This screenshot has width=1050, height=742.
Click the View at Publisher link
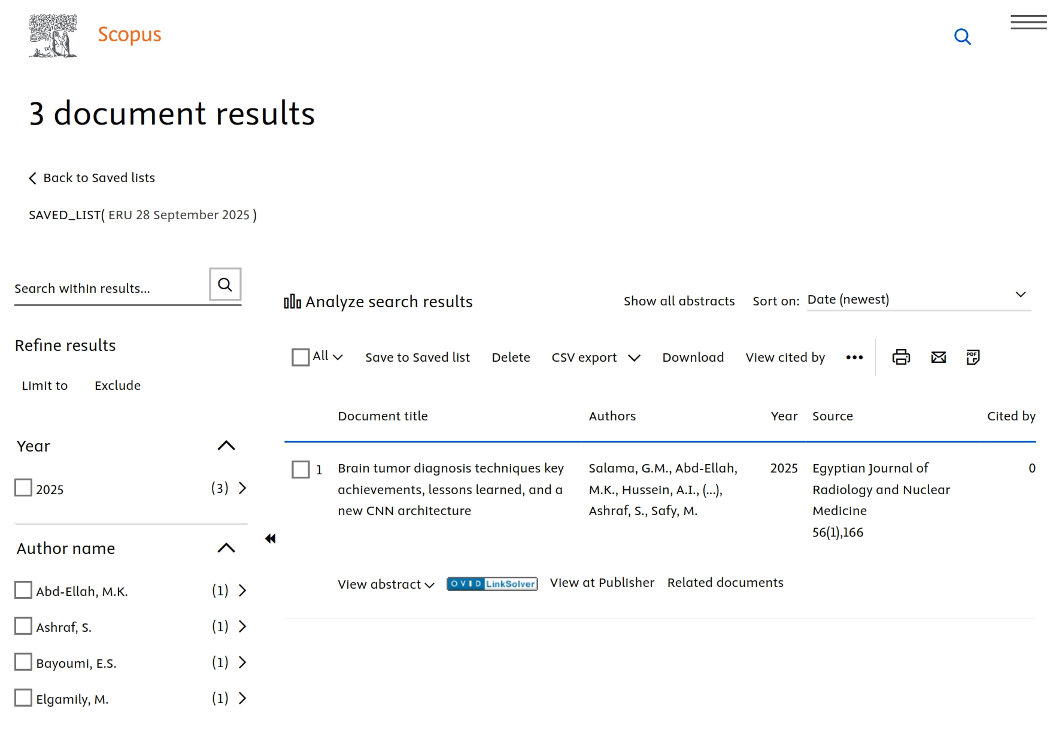[x=602, y=583]
